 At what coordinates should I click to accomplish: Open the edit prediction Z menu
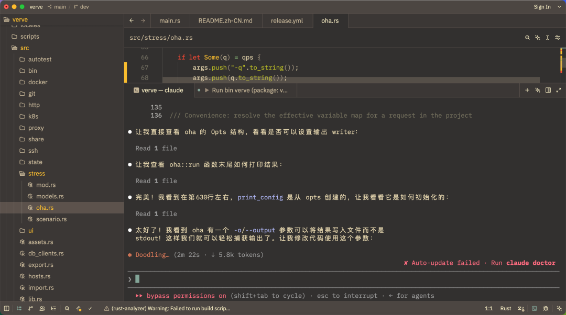pyautogui.click(x=521, y=309)
